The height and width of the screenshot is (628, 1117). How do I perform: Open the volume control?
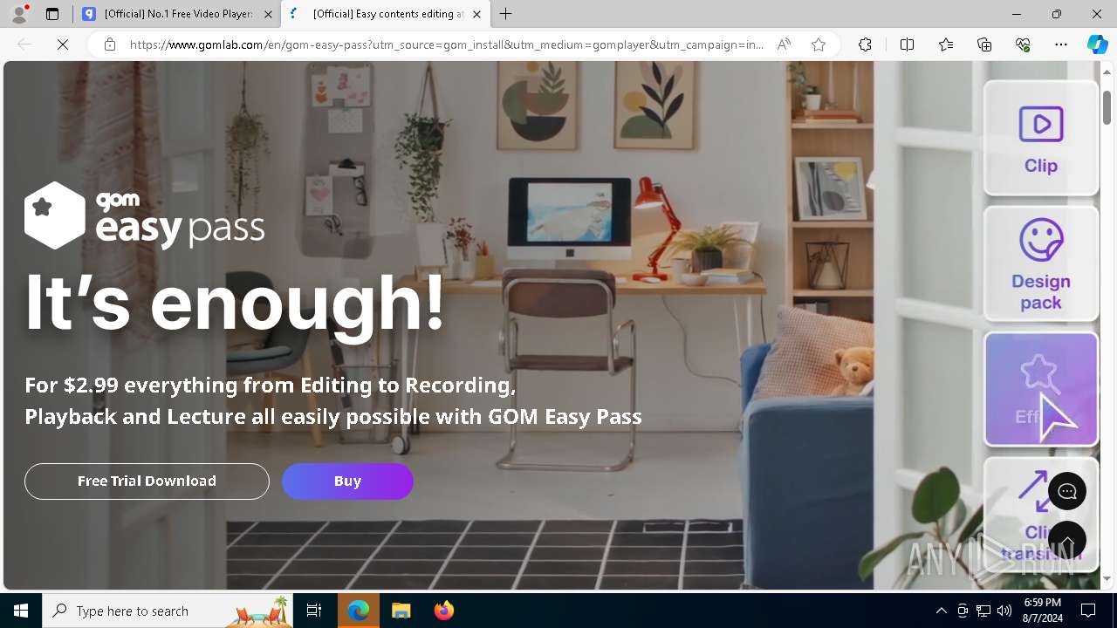[x=1004, y=611]
